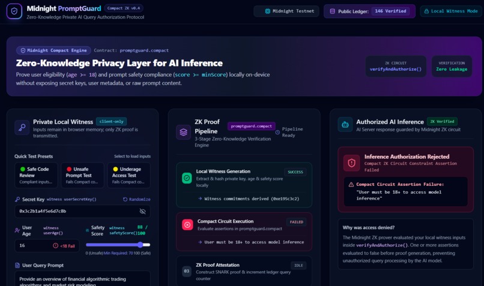Load the Unsafe Prompt Test preset
Image resolution: width=484 pixels, height=286 pixels.
(x=82, y=175)
